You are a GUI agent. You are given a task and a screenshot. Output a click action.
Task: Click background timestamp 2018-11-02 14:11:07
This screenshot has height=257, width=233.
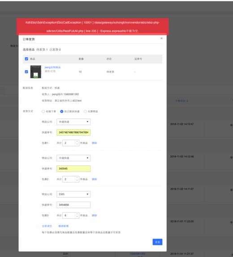tap(182, 189)
